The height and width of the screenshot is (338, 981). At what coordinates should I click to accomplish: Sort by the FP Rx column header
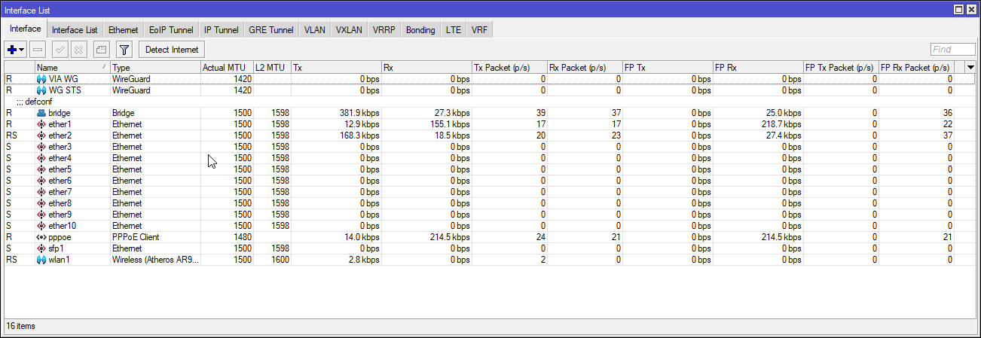click(758, 68)
